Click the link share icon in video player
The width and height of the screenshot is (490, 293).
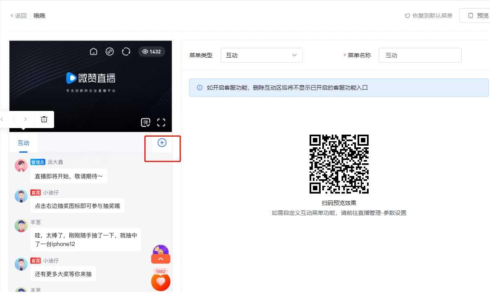(x=110, y=52)
